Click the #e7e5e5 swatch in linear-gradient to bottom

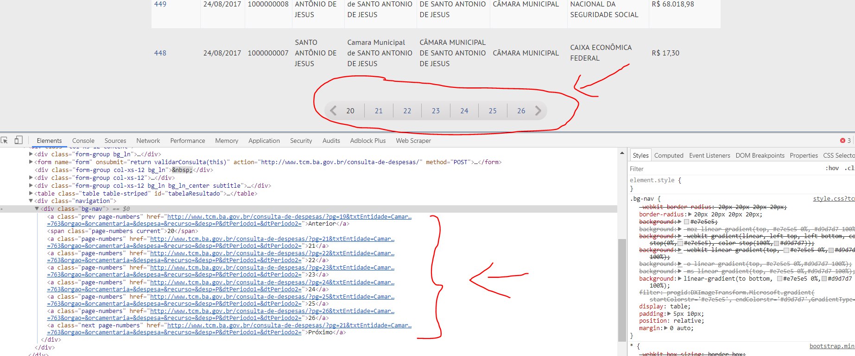(x=779, y=279)
